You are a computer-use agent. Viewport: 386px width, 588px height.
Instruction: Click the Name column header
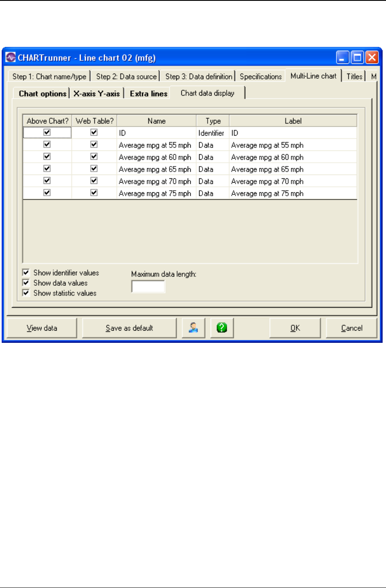coord(156,121)
